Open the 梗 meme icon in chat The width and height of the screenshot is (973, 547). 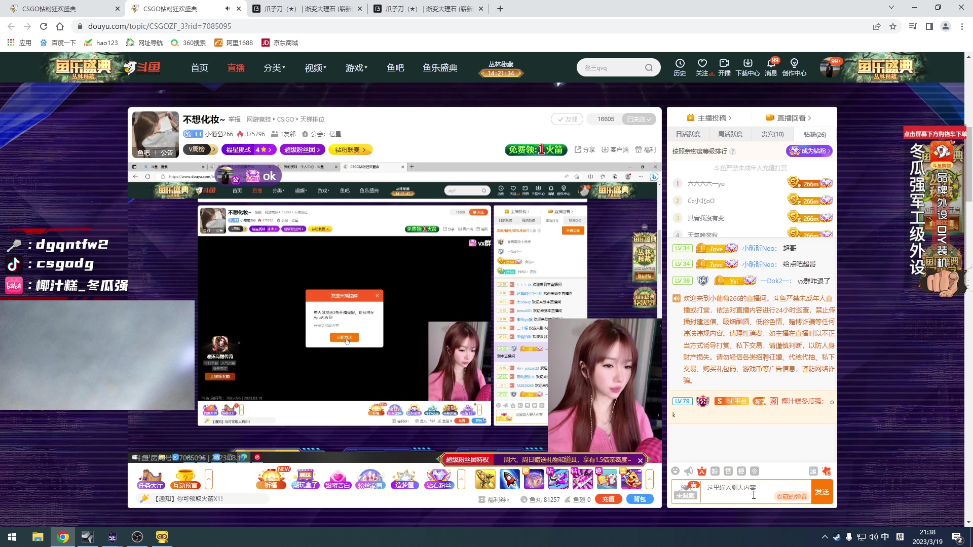pos(741,471)
